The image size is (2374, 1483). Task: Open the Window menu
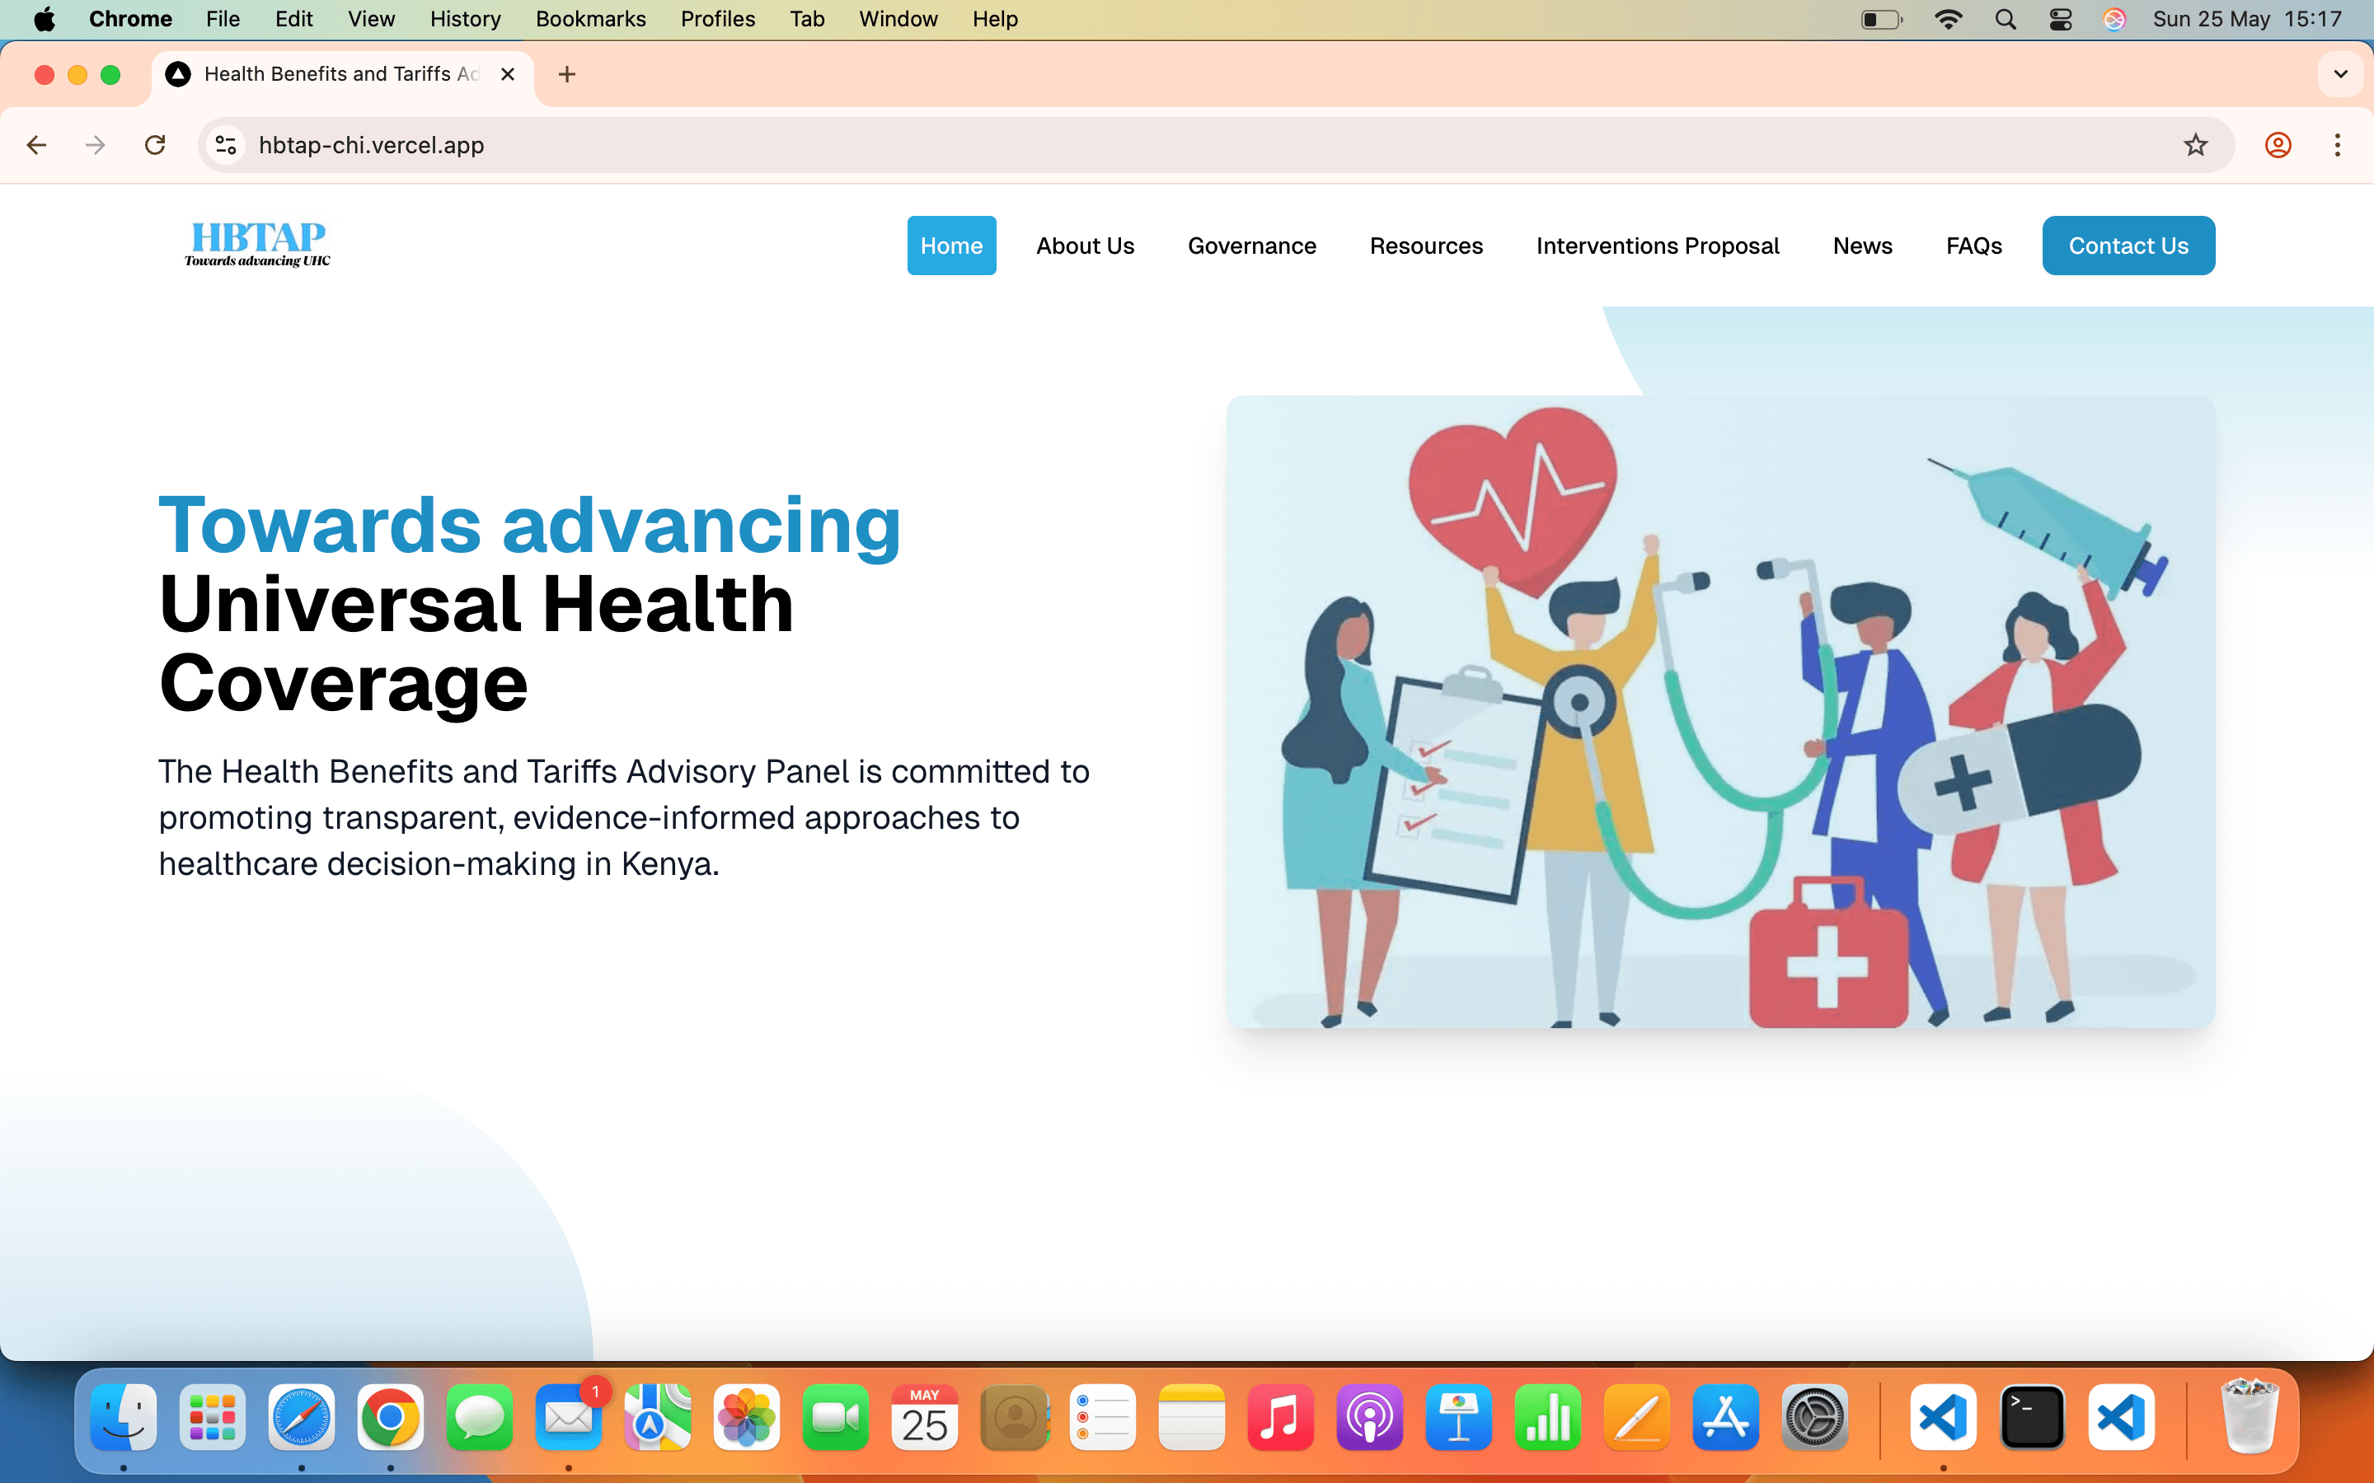(898, 19)
